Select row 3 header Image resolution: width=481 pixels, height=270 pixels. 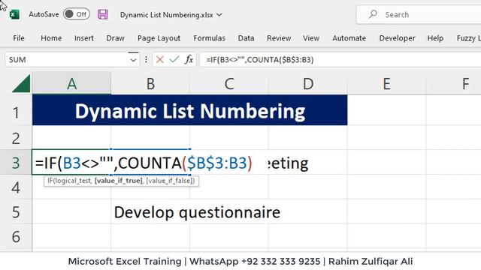pos(16,163)
